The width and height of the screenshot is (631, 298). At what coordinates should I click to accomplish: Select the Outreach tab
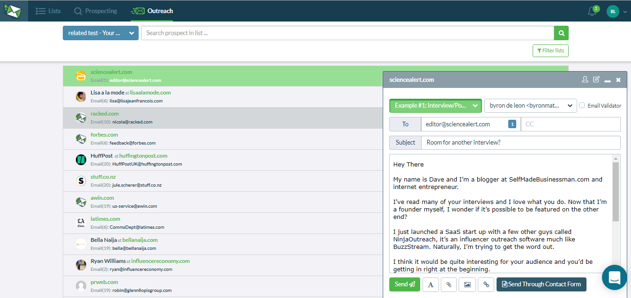tap(152, 11)
